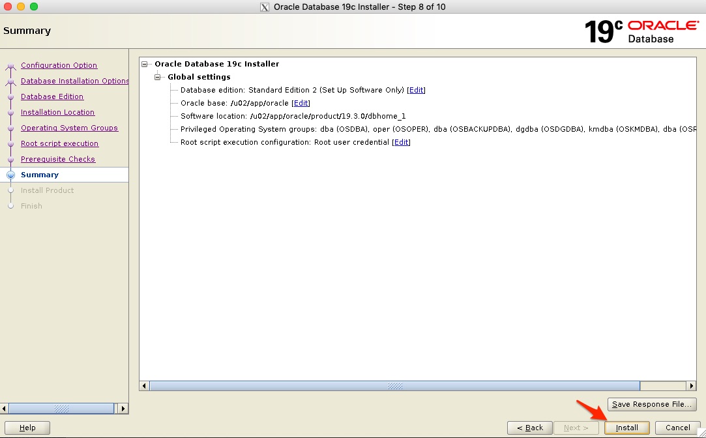
Task: Click sidebar scroll right arrow
Action: (123, 409)
